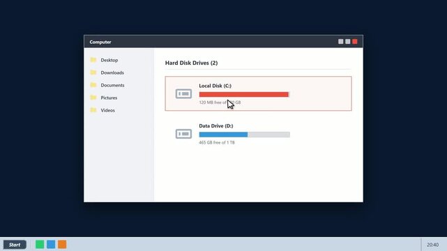Viewport: 447px width, 251px height.
Task: Open the blue taskbar app icon
Action: coord(51,245)
